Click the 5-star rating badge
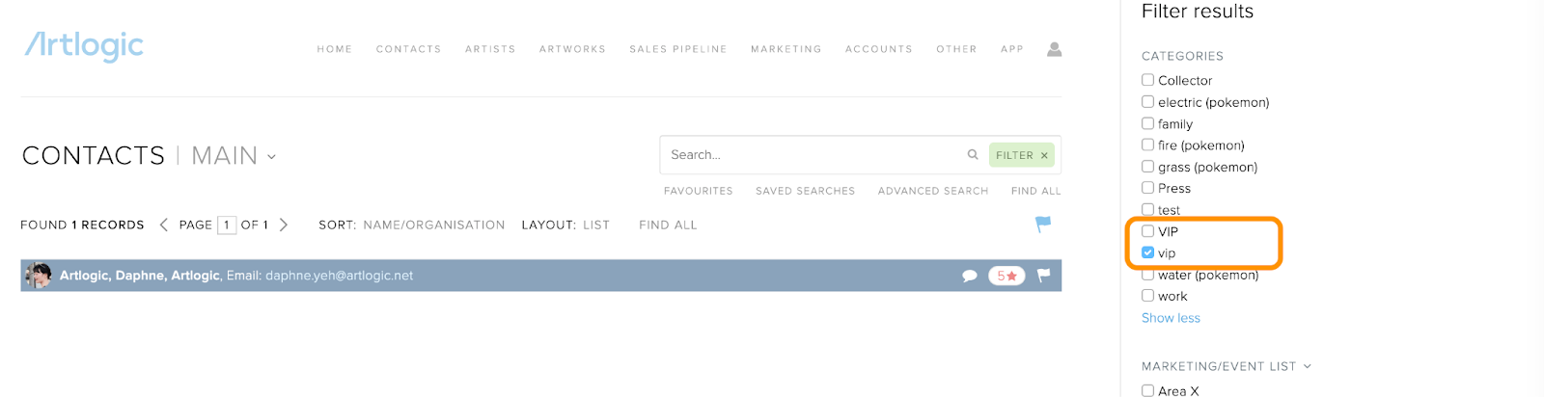1544x397 pixels. point(1006,276)
